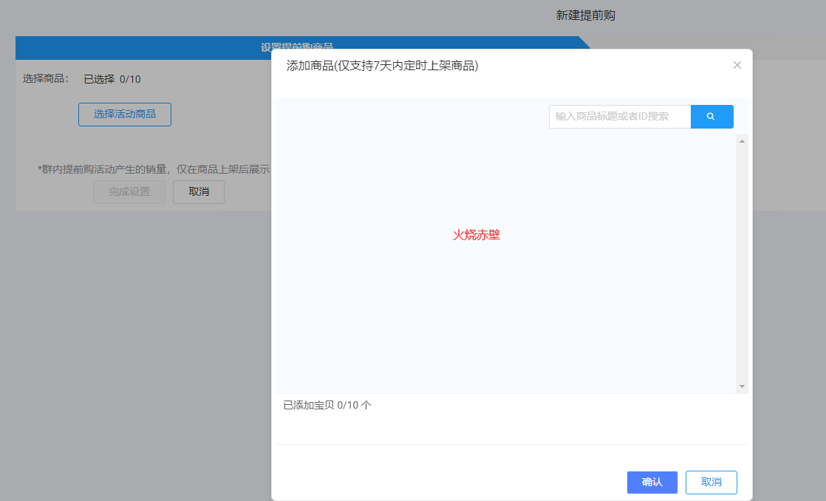Confirm selection with the 确认 button

pyautogui.click(x=652, y=482)
